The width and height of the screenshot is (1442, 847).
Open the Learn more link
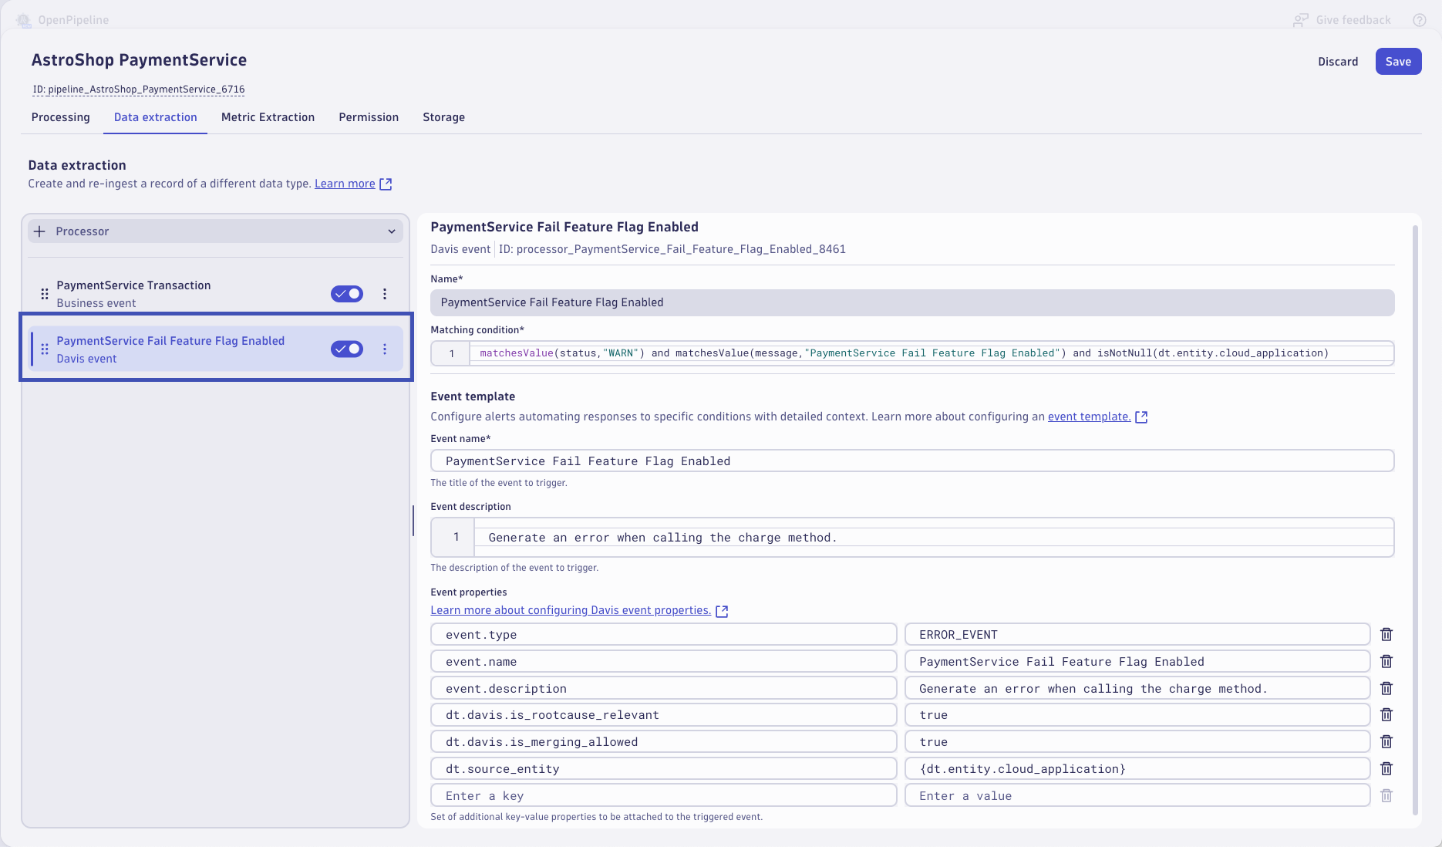[345, 184]
